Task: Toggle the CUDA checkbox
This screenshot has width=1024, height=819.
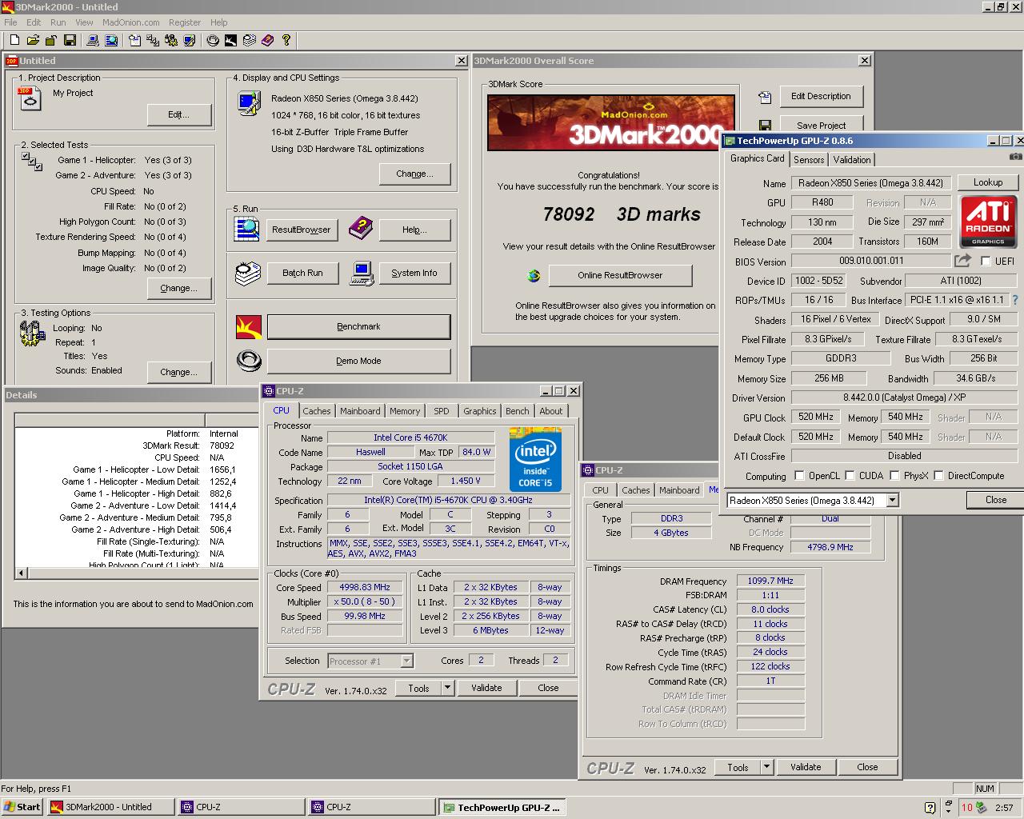Action: pyautogui.click(x=850, y=476)
